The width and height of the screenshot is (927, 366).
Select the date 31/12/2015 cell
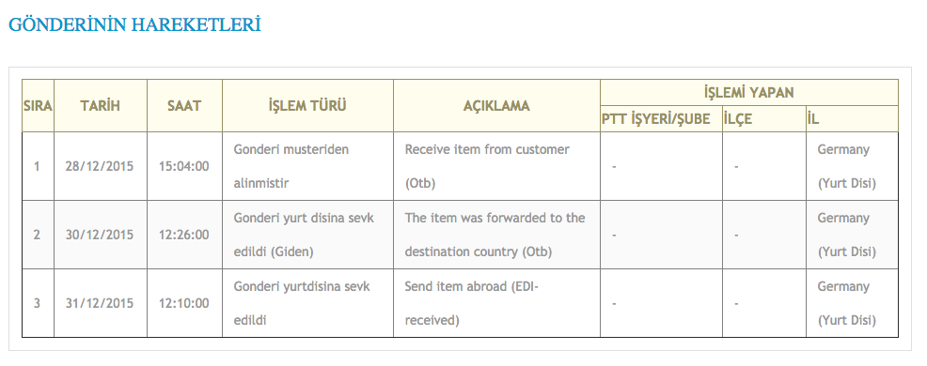(101, 303)
